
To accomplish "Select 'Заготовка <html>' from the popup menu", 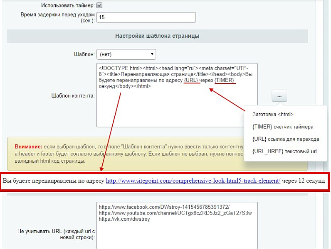I will (273, 115).
